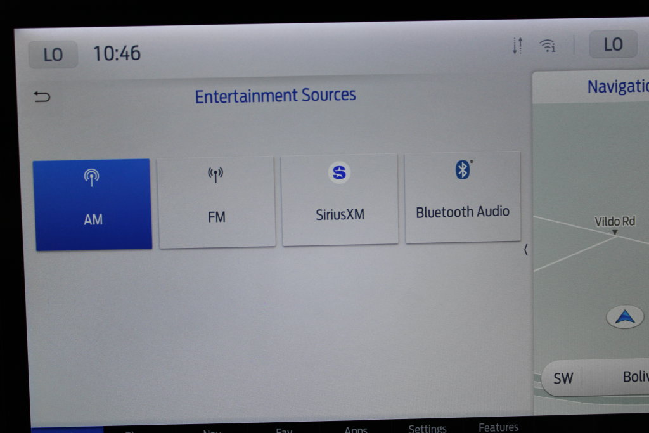The image size is (649, 433).
Task: Open the Settings tab
Action: 427,428
